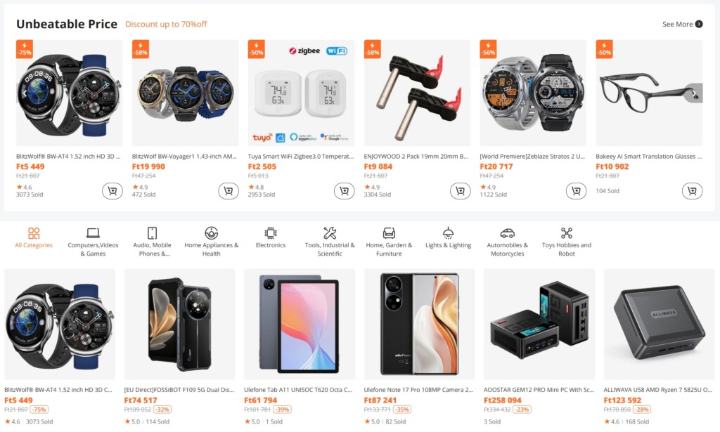Open Electronics category tab
The width and height of the screenshot is (720, 432).
[271, 238]
